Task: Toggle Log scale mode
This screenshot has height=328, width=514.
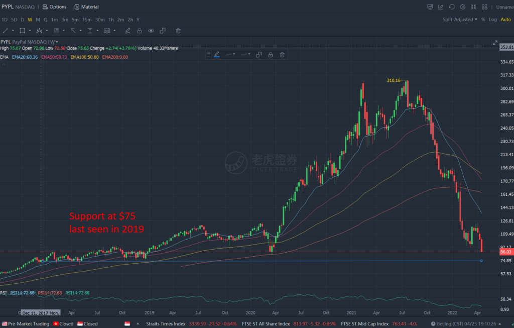Action: [493, 20]
